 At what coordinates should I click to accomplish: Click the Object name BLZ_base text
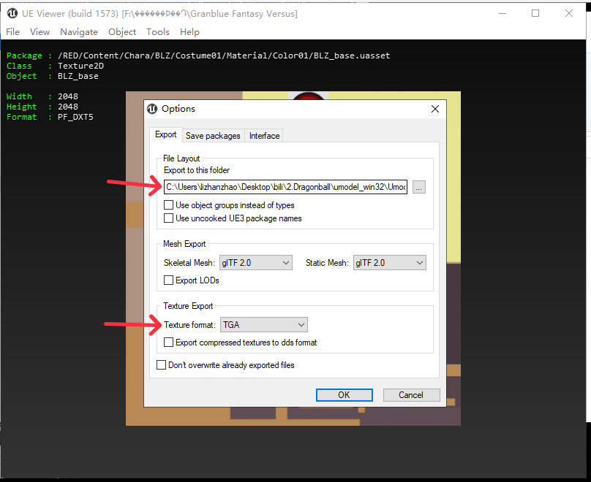tap(78, 76)
